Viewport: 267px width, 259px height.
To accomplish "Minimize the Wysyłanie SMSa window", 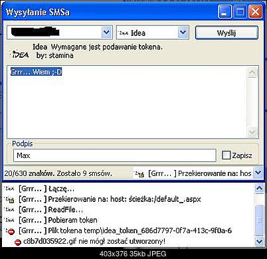I will 224,12.
